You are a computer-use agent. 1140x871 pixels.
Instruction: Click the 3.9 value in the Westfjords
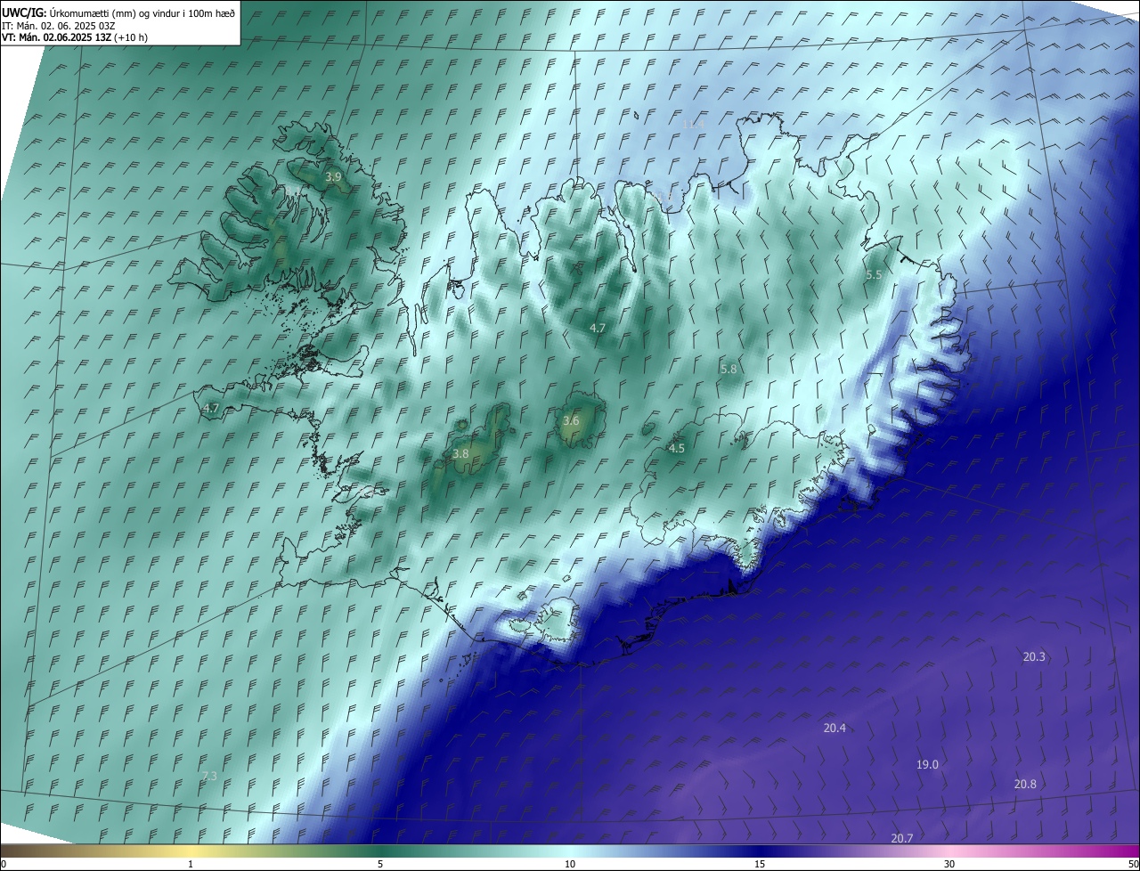[x=333, y=177]
